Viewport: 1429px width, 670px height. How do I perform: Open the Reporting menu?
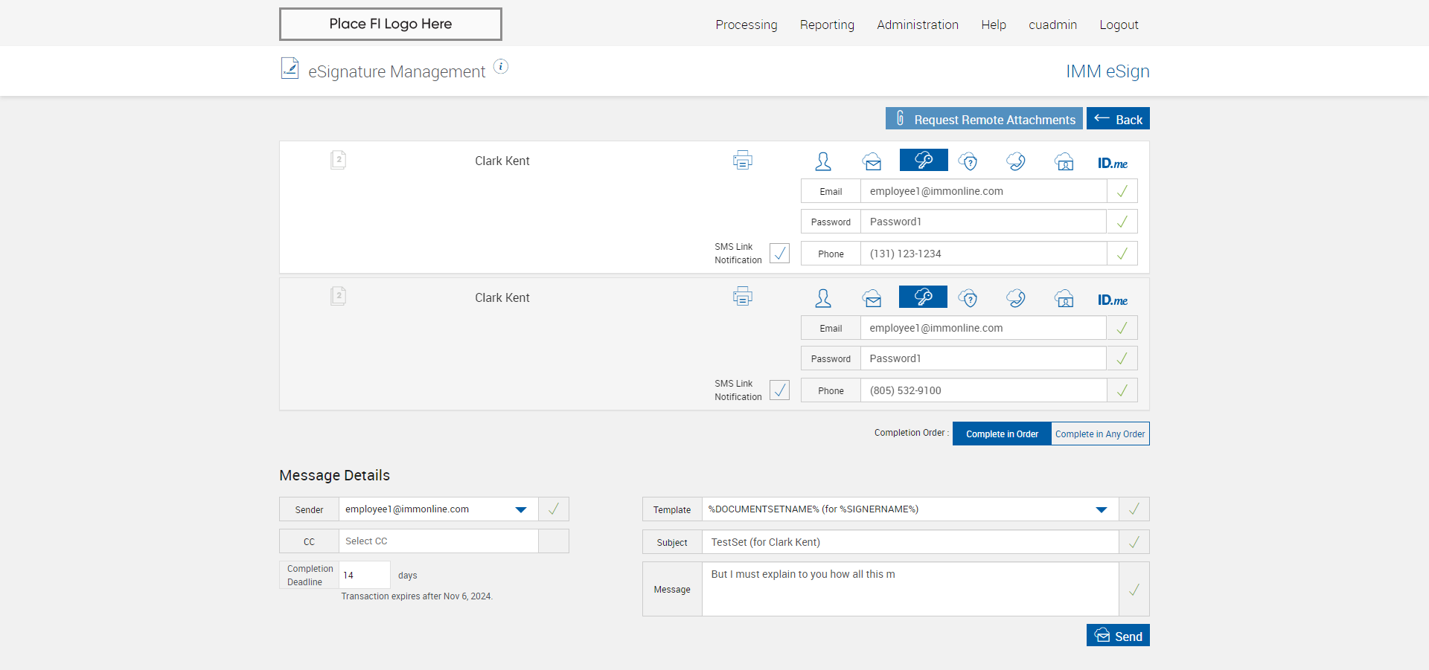[x=827, y=25]
